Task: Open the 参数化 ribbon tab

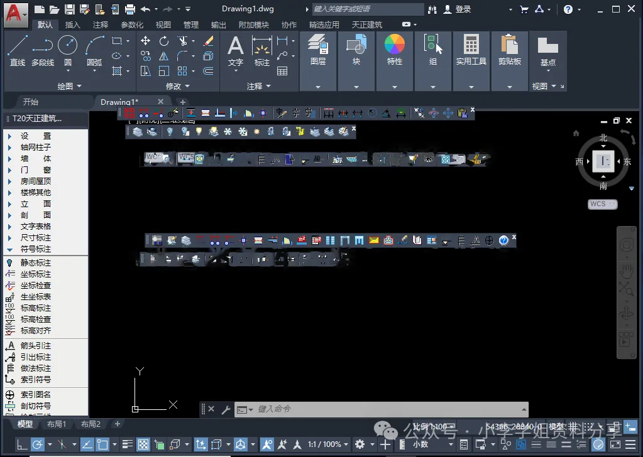Action: pyautogui.click(x=132, y=25)
